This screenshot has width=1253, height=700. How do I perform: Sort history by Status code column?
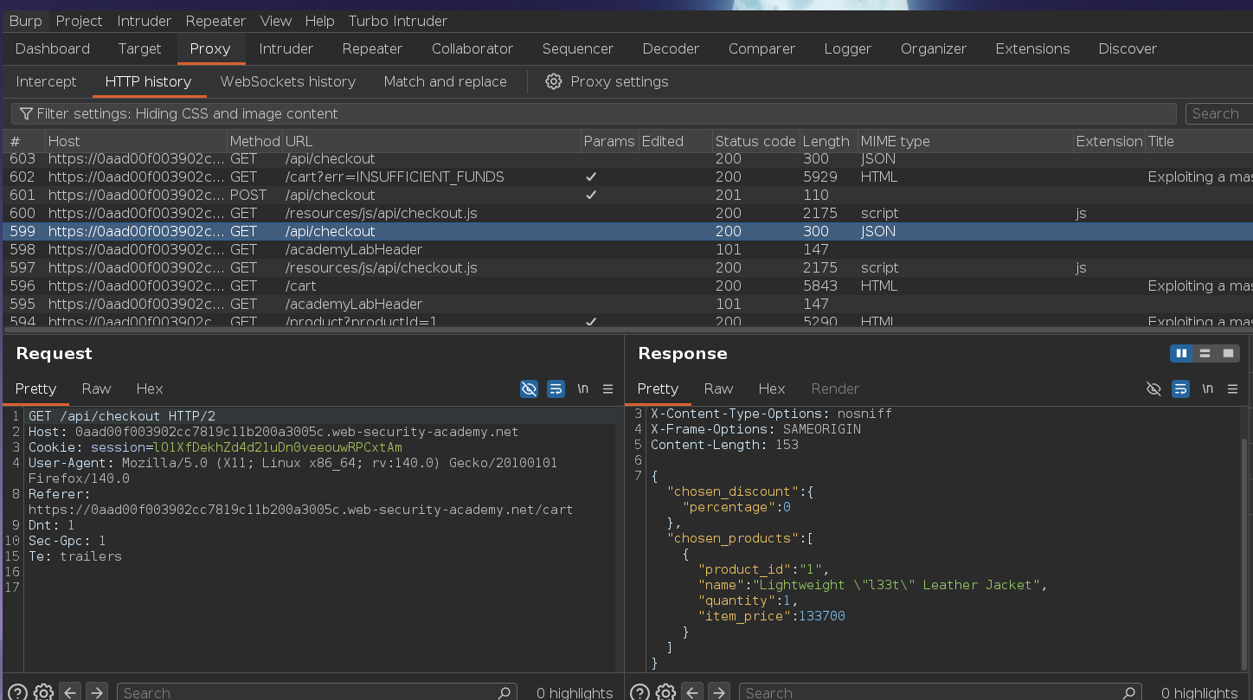pos(755,141)
